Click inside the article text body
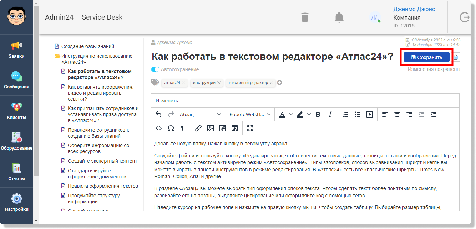This screenshot has width=476, height=229. pos(305,173)
